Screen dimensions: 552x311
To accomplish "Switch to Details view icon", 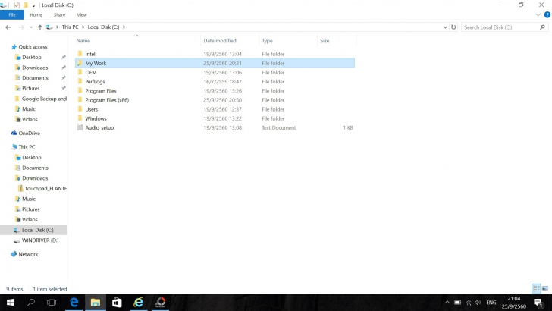I will point(536,288).
